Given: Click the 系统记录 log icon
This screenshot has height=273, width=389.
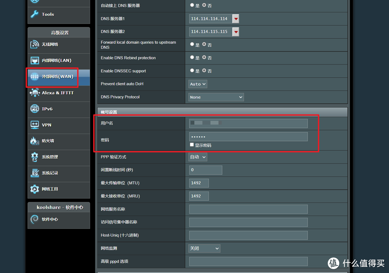Looking at the screenshot, I should 35,173.
